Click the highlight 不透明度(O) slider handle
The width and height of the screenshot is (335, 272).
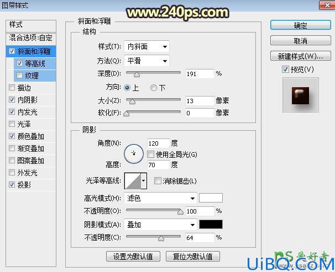(x=181, y=211)
